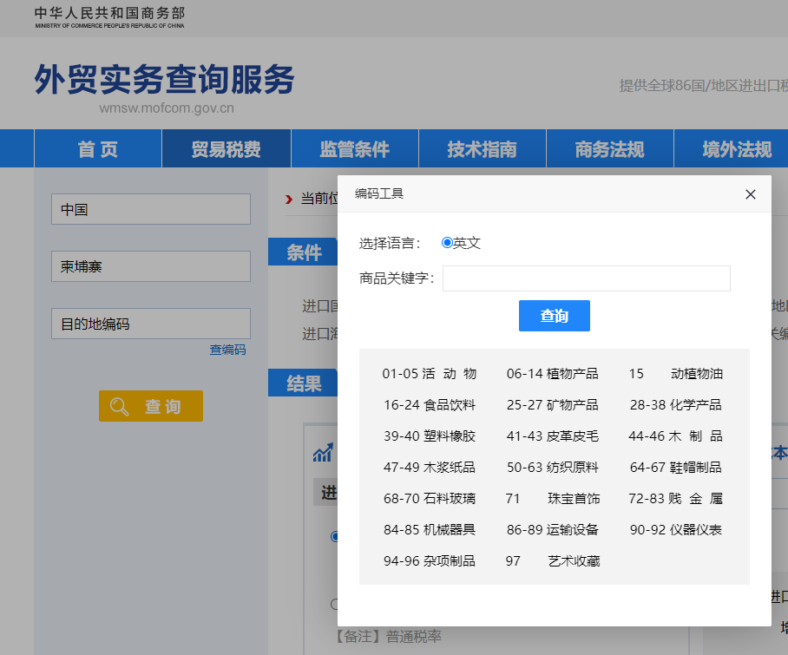Open 商务法规 tab
Image resolution: width=788 pixels, height=655 pixels.
click(x=610, y=148)
